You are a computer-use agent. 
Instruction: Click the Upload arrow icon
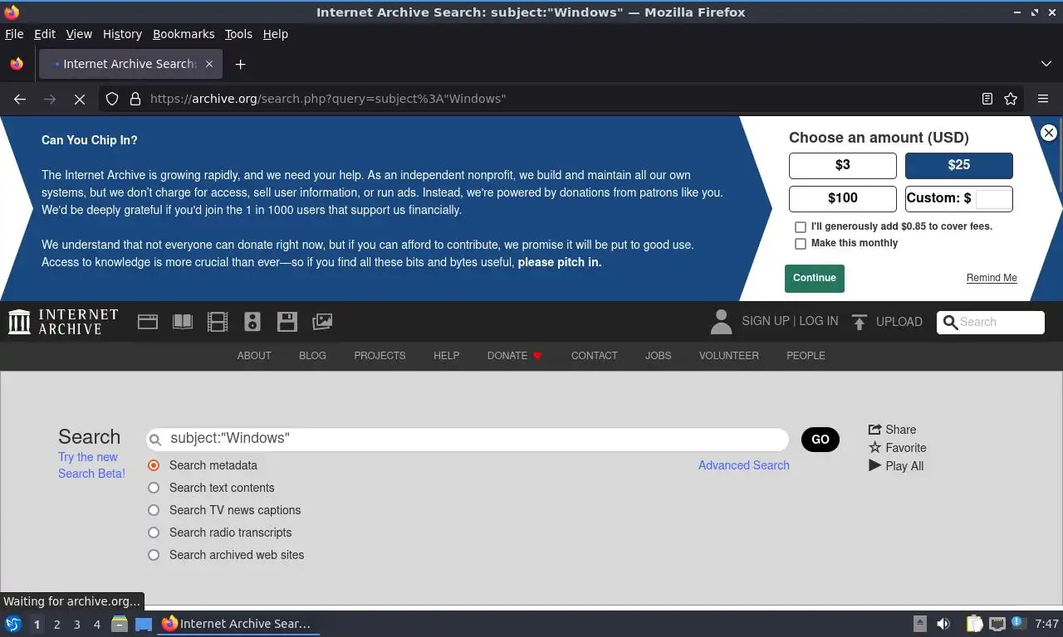[860, 322]
